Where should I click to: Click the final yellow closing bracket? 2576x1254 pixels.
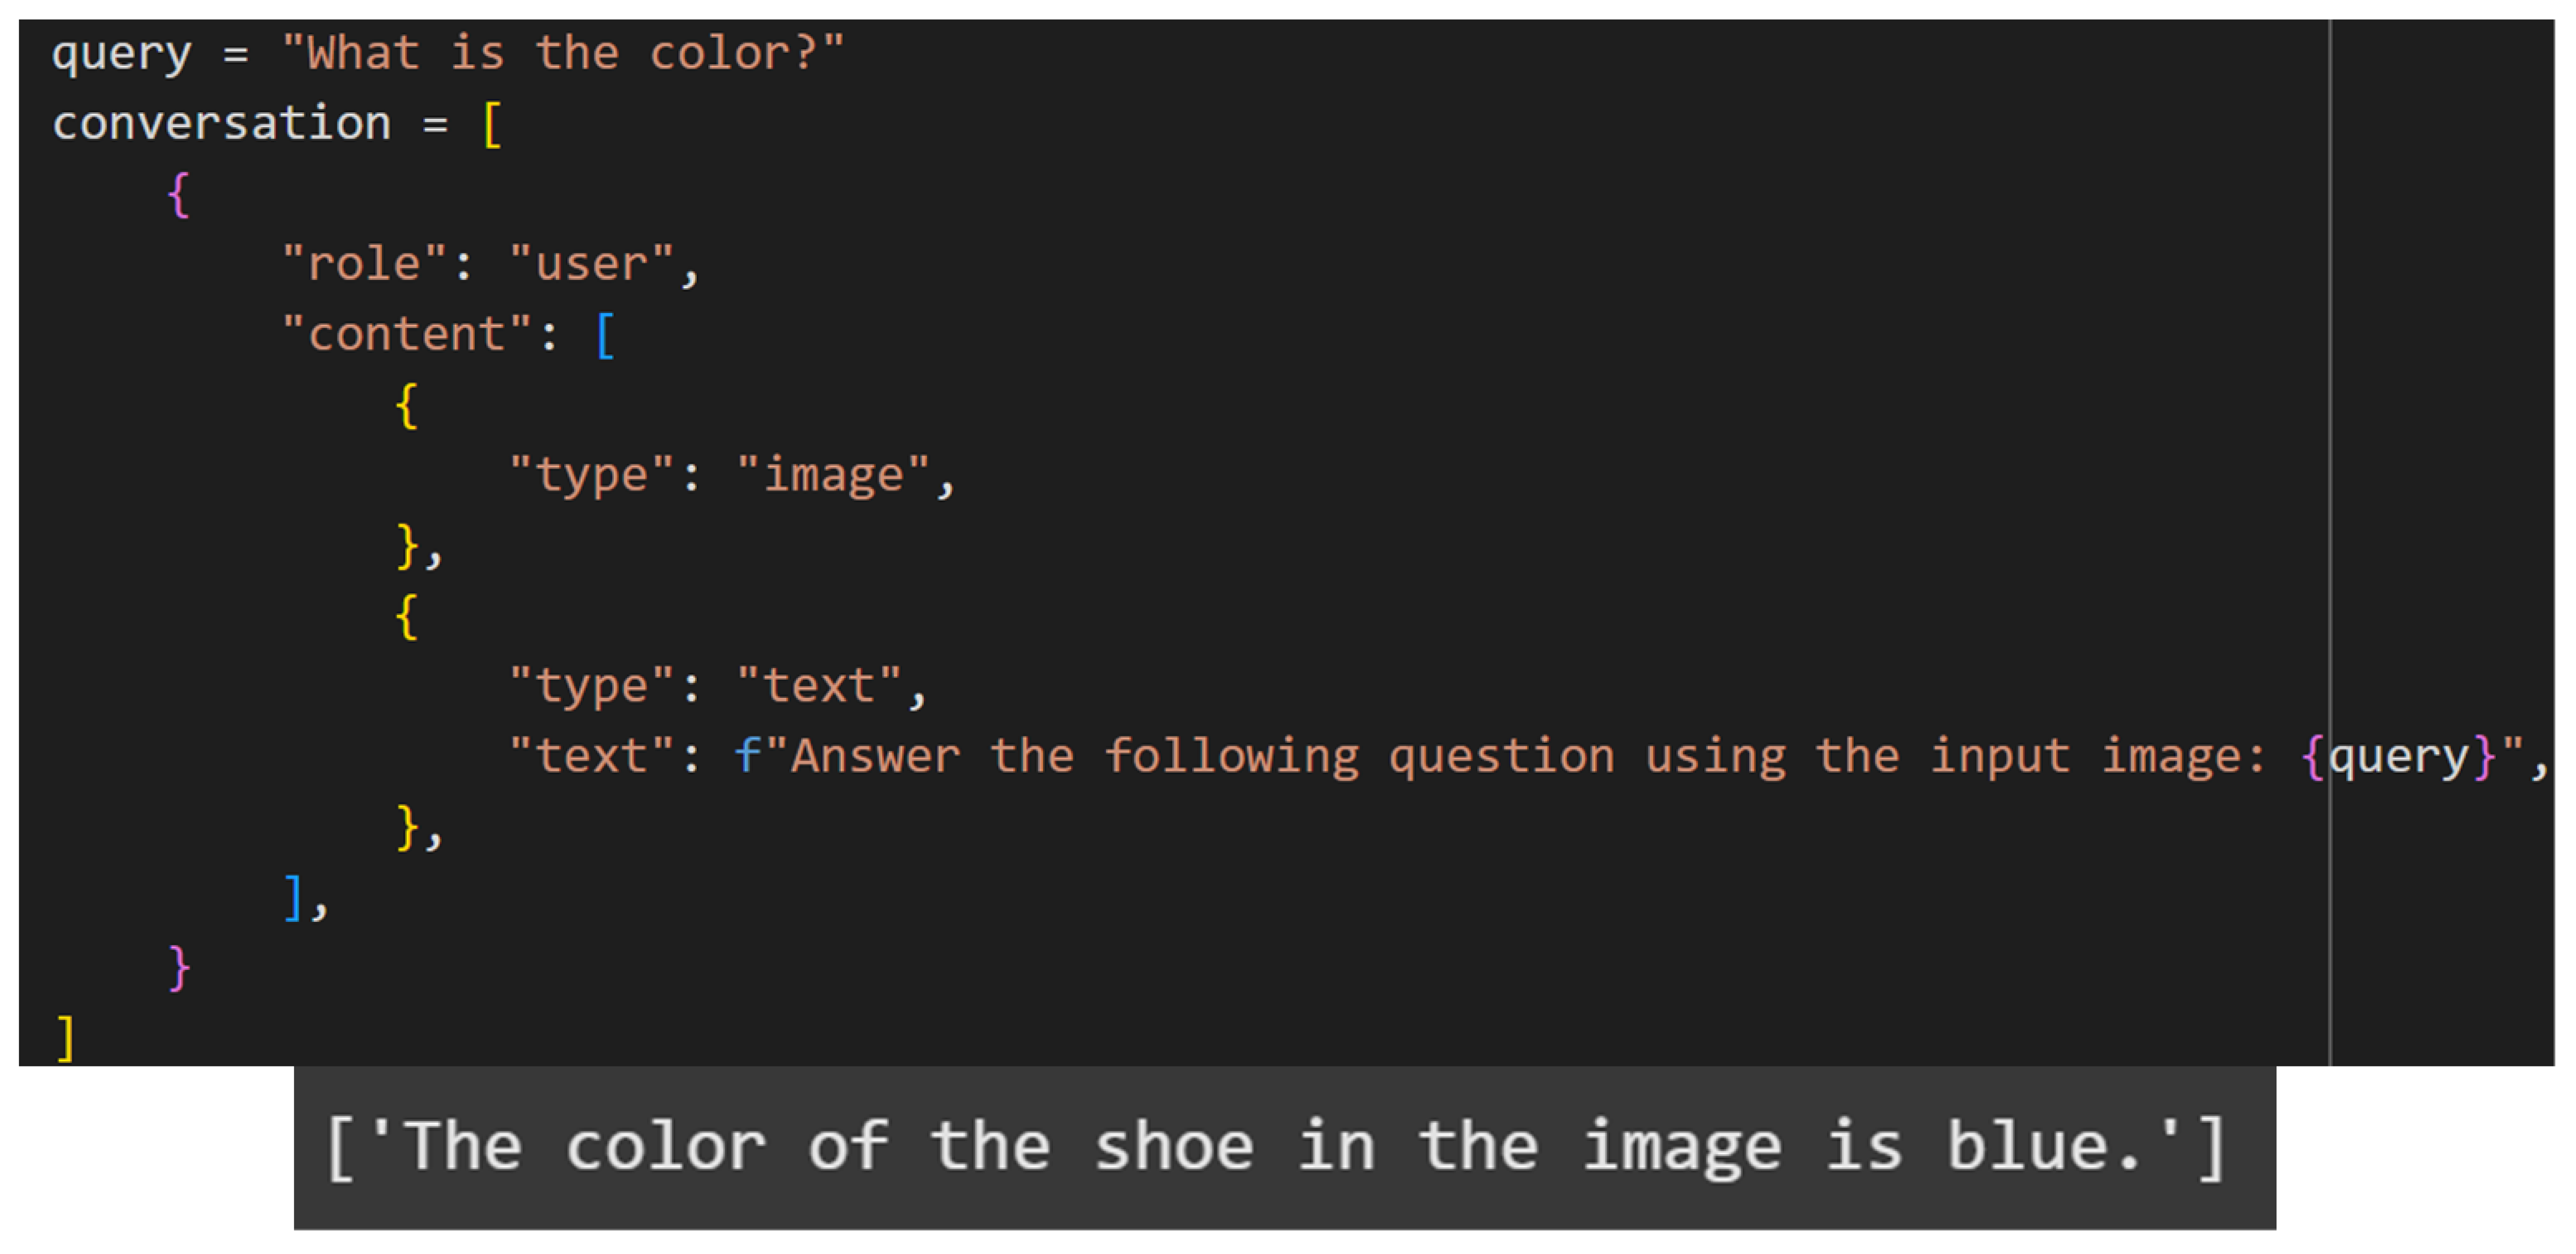(65, 1038)
